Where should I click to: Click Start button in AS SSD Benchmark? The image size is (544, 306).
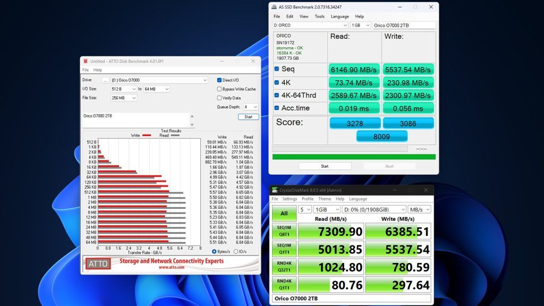pyautogui.click(x=325, y=166)
